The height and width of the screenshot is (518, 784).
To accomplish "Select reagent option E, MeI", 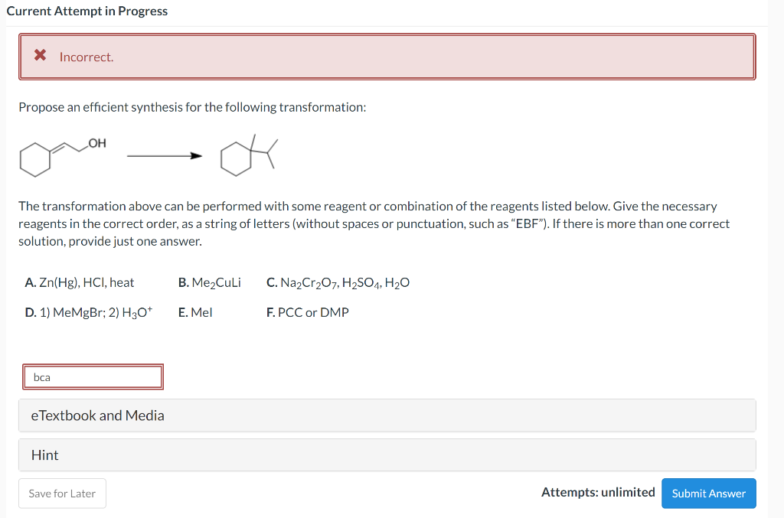I will (x=196, y=312).
